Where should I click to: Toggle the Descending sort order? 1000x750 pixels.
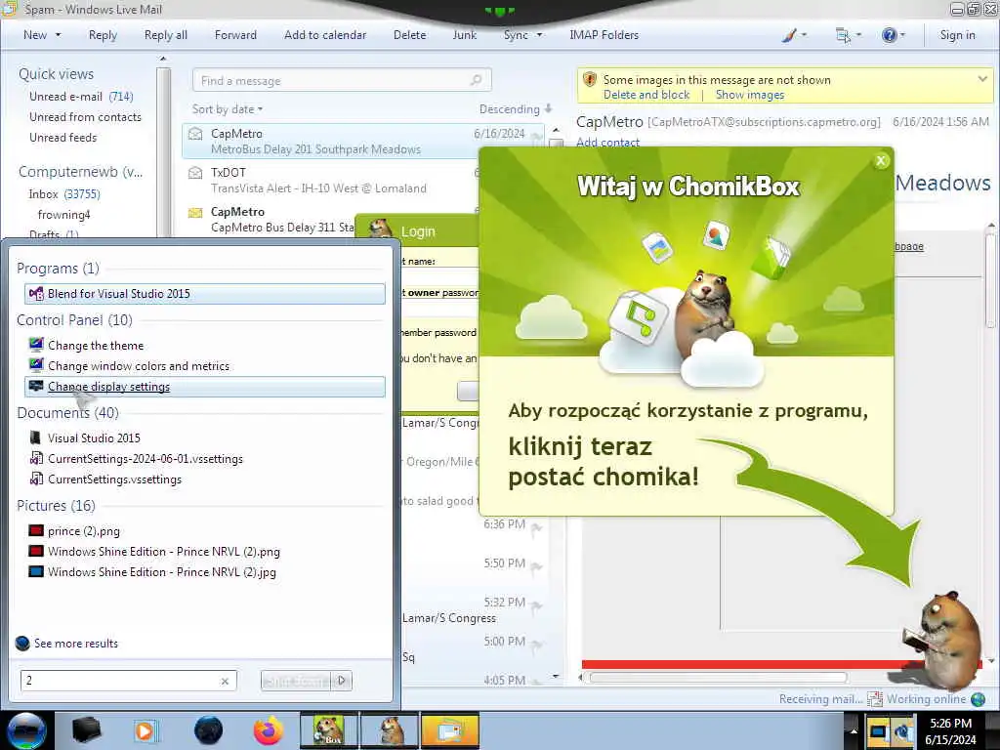point(516,109)
